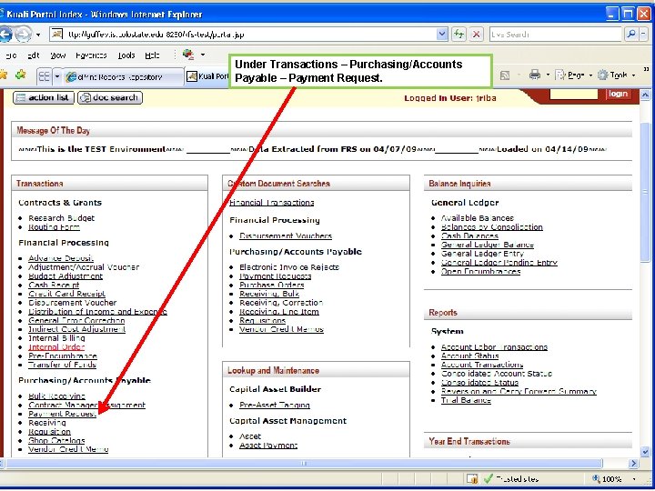Open the View menu
This screenshot has height=491, width=655.
58,55
